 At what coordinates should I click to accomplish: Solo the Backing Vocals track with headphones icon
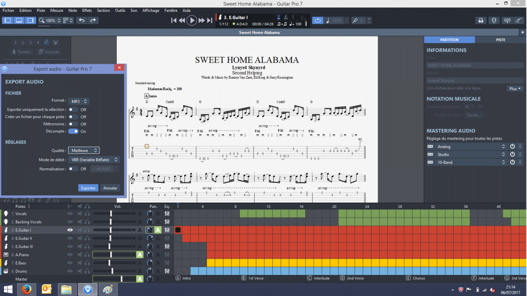(87, 222)
